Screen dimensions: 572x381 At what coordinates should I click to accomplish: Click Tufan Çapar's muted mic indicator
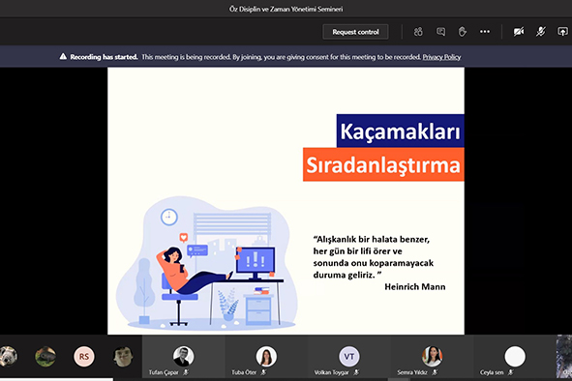[x=186, y=372]
